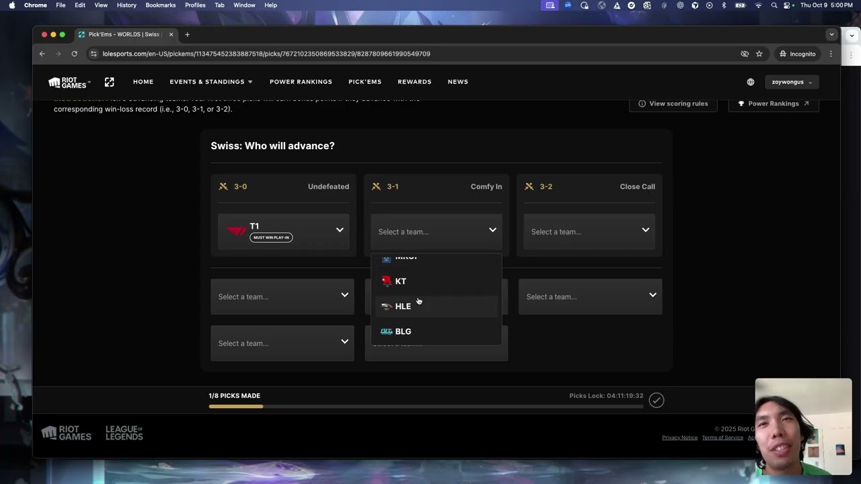The height and width of the screenshot is (484, 861).
Task: Open the macOS File menu
Action: 61,5
